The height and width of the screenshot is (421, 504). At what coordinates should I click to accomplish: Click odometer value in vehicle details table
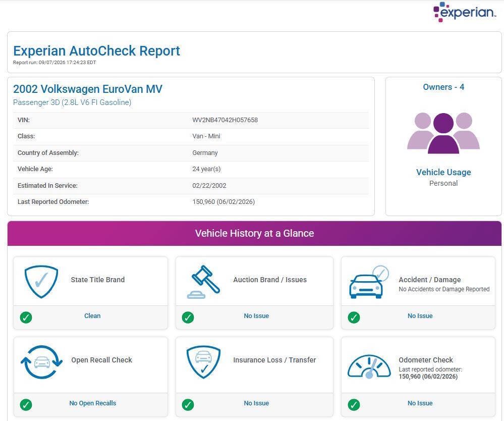pos(223,201)
